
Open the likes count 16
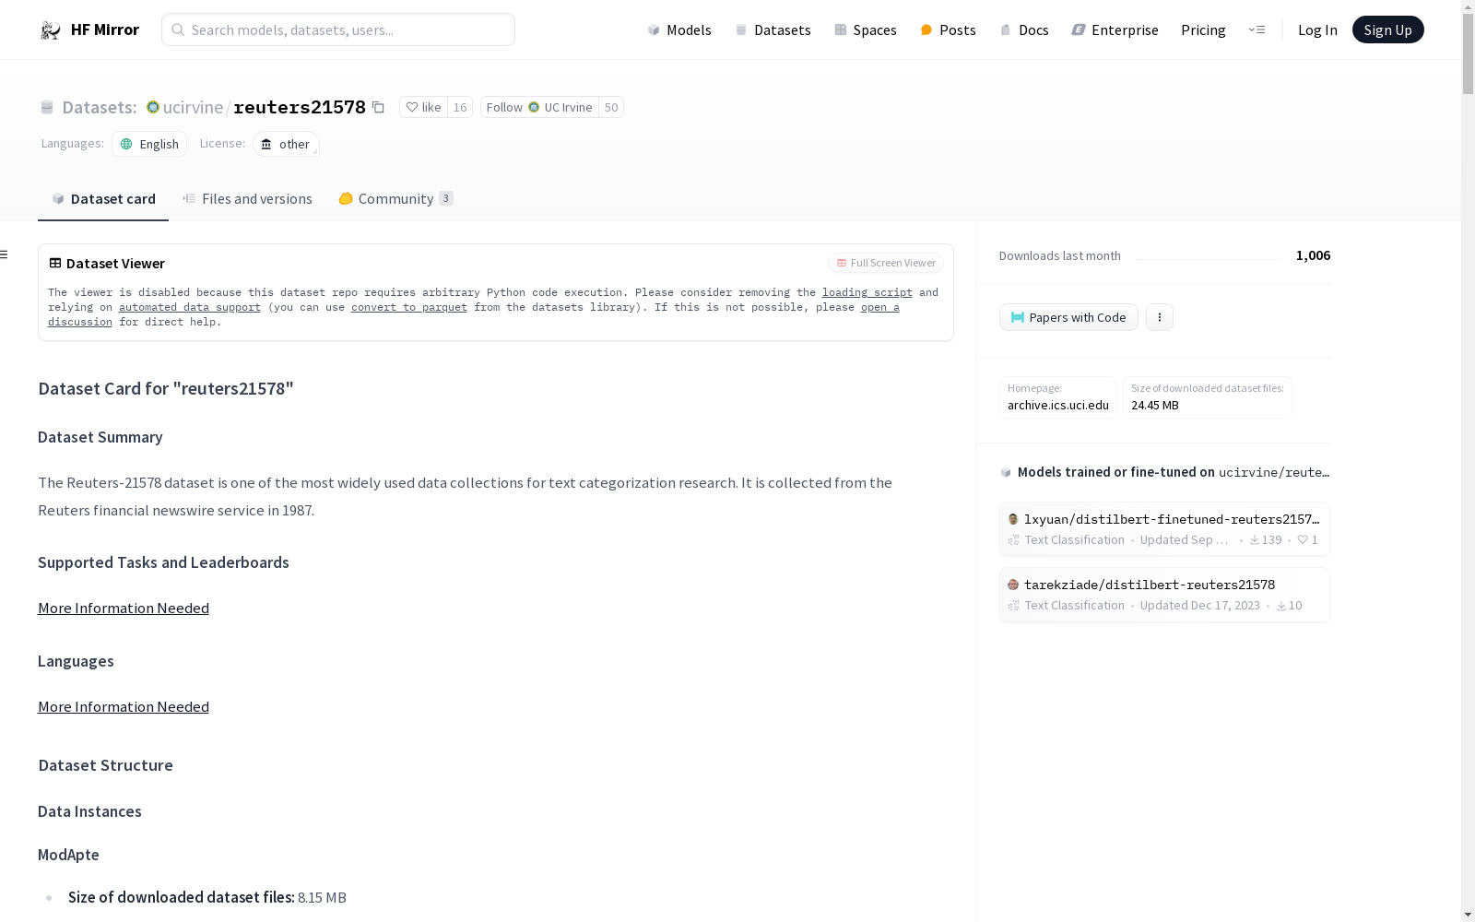[460, 107]
